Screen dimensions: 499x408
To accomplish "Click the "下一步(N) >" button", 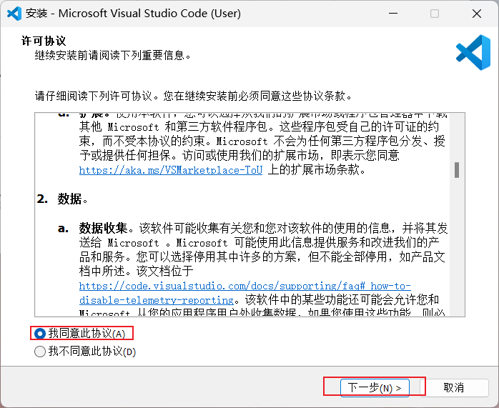I will tap(375, 388).
